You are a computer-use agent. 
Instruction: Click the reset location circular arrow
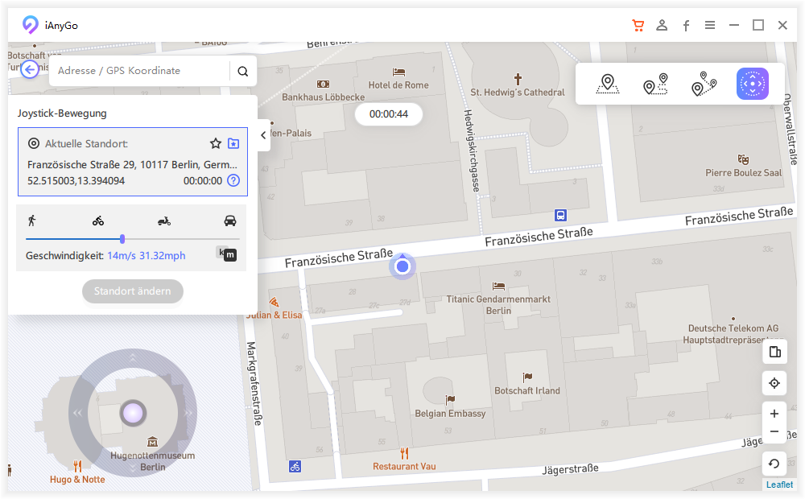(774, 464)
